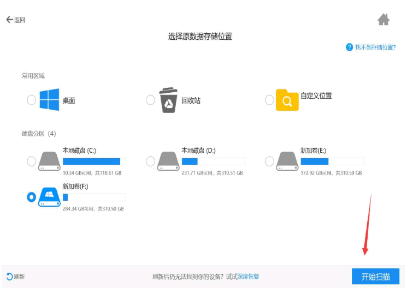Open the home page via house icon
413x300 pixels.
(383, 20)
